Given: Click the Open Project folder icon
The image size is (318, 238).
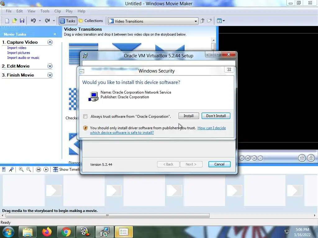Looking at the screenshot, I should (14, 21).
